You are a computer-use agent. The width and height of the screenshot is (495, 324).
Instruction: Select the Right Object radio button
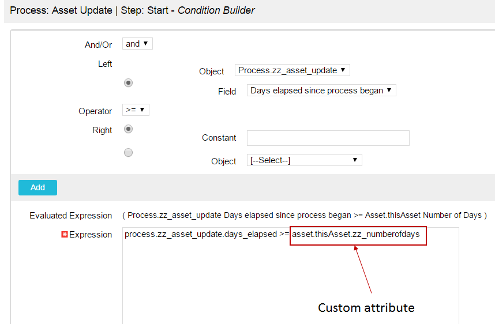128,153
